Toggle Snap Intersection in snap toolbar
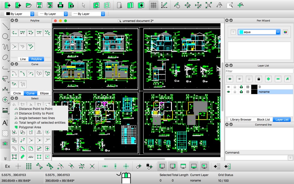The height and width of the screenshot is (184, 294). [x=92, y=166]
